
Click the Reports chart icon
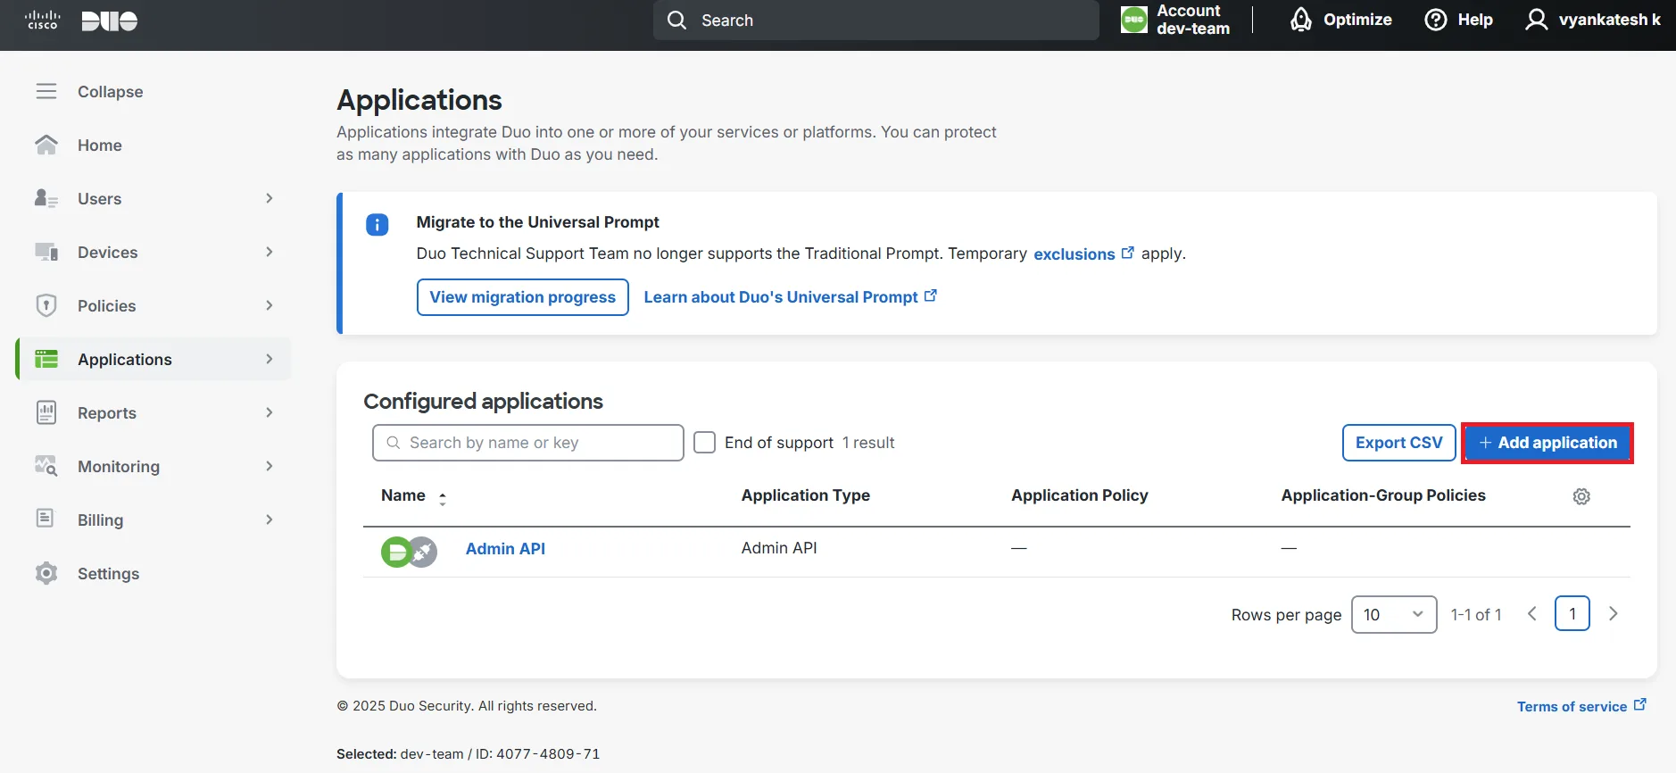pos(46,412)
